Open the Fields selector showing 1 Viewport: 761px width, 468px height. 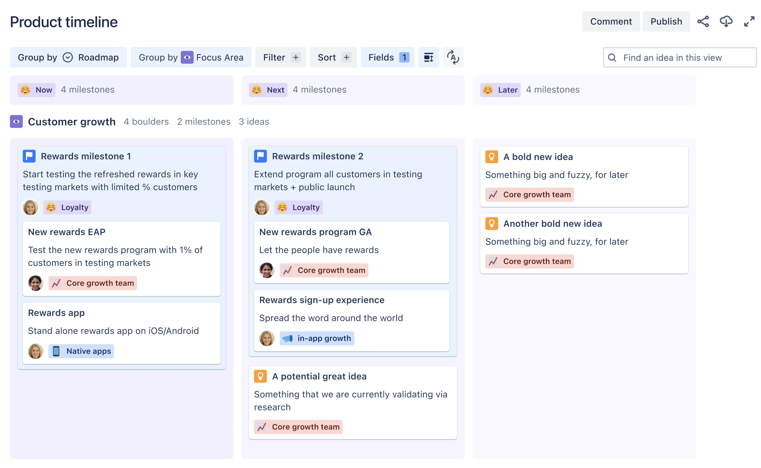pyautogui.click(x=387, y=58)
